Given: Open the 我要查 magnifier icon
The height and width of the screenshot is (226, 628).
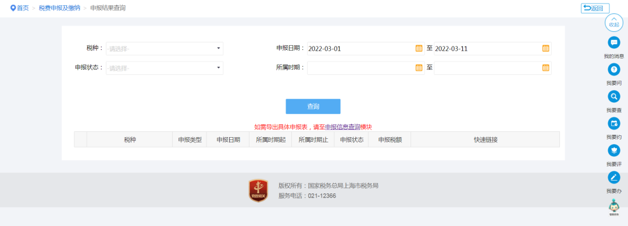Looking at the screenshot, I should [x=613, y=96].
